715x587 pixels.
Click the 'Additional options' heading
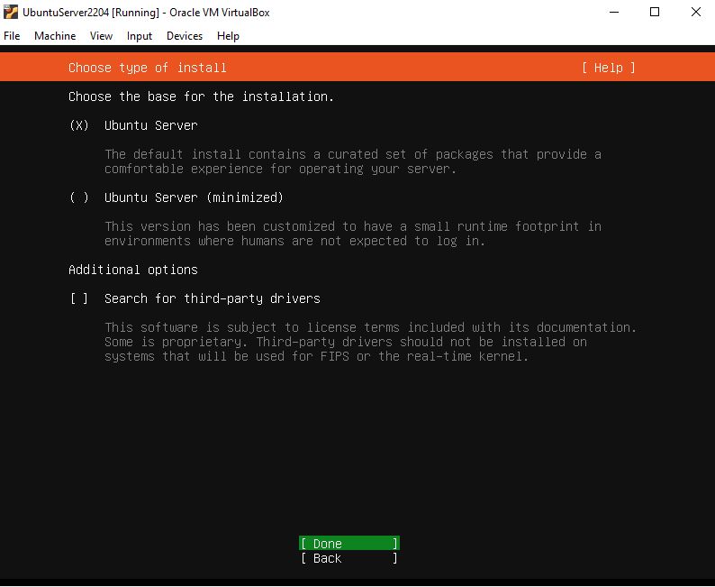tap(133, 270)
